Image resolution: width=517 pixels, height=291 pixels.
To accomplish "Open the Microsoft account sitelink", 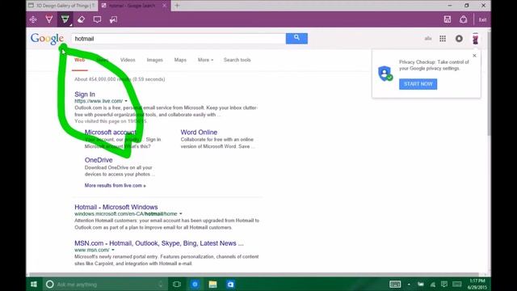I will (x=111, y=132).
